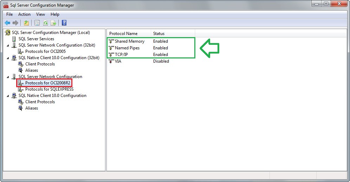350x182 pixels.
Task: Select SQL Server Network Configuration (32bit) tree label
Action: click(57, 45)
